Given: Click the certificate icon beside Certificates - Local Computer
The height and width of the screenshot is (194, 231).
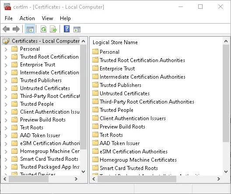Looking at the screenshot, I should click(x=6, y=41).
